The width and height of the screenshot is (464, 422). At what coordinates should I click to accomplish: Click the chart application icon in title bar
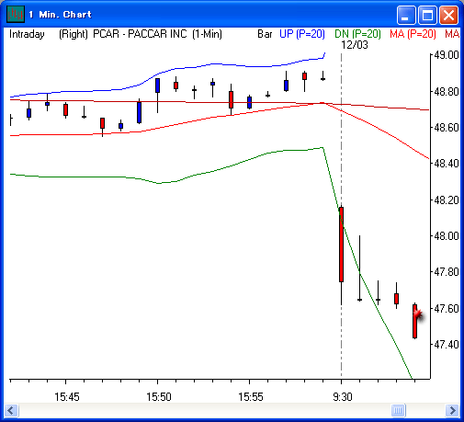click(16, 14)
